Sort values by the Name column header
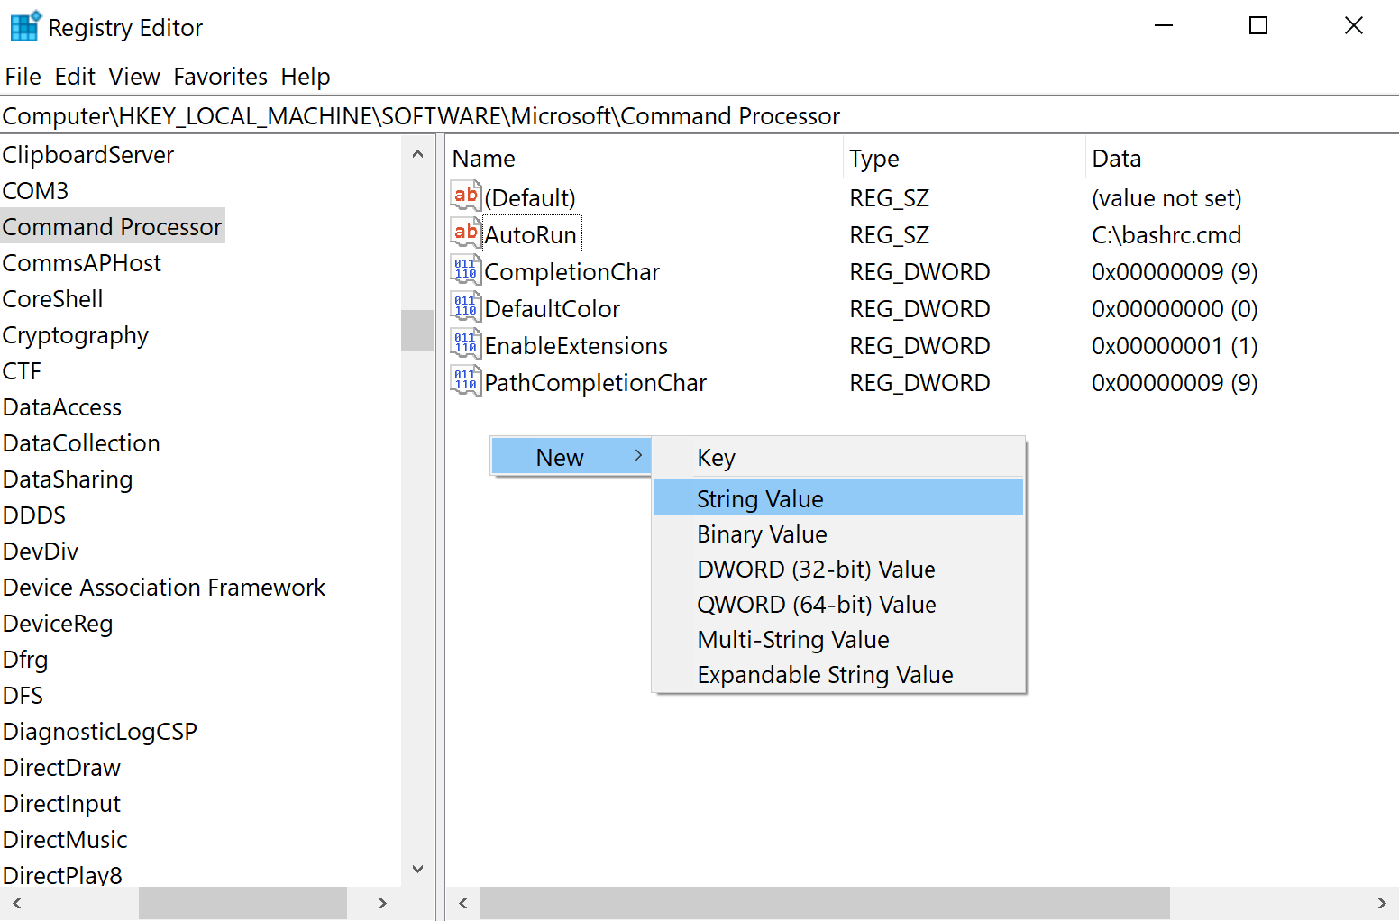The width and height of the screenshot is (1399, 921). coord(645,159)
